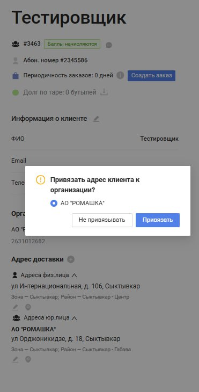Edit the Орджоникидзе address with pencil icon
199x392 pixels.
[x=15, y=359]
